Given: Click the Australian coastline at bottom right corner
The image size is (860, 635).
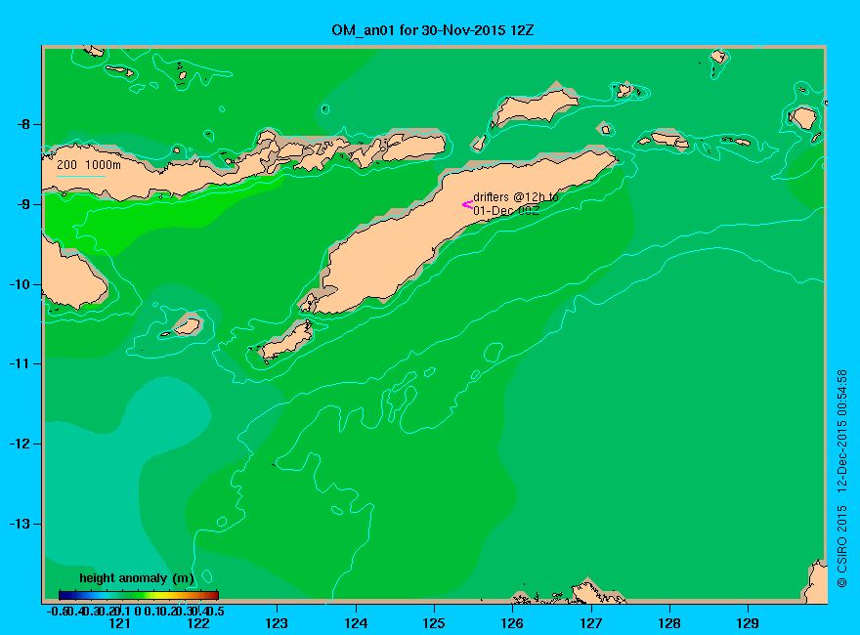Looking at the screenshot, I should point(816,582).
